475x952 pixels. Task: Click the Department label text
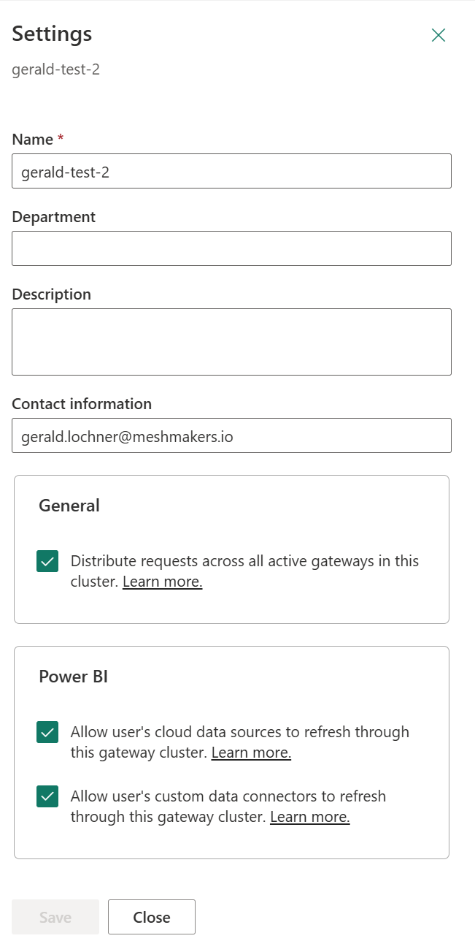pyautogui.click(x=53, y=217)
